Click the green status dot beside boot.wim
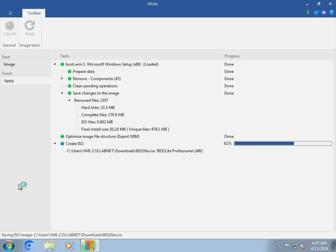This screenshot has width=336, height=252. [x=62, y=64]
